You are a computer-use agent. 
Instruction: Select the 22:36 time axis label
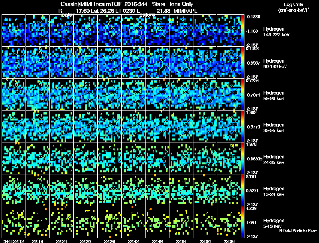coord(109,241)
